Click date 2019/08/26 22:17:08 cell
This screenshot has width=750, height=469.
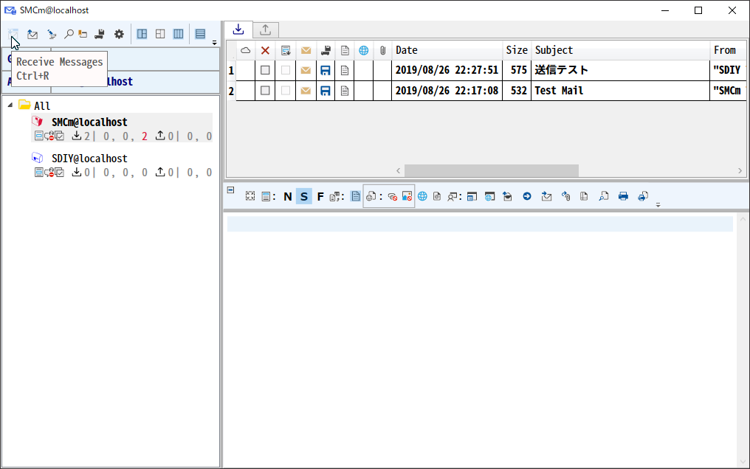point(447,91)
